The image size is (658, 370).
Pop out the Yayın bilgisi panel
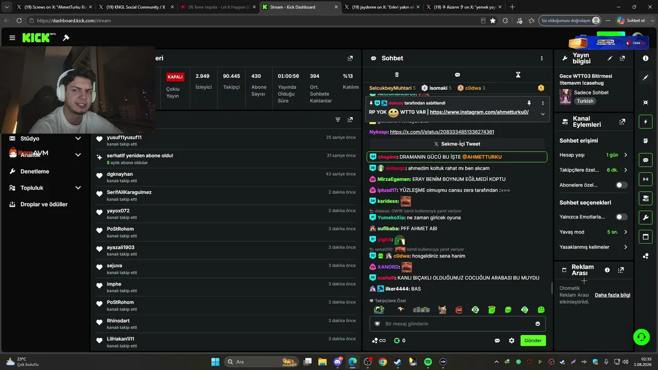coord(622,59)
